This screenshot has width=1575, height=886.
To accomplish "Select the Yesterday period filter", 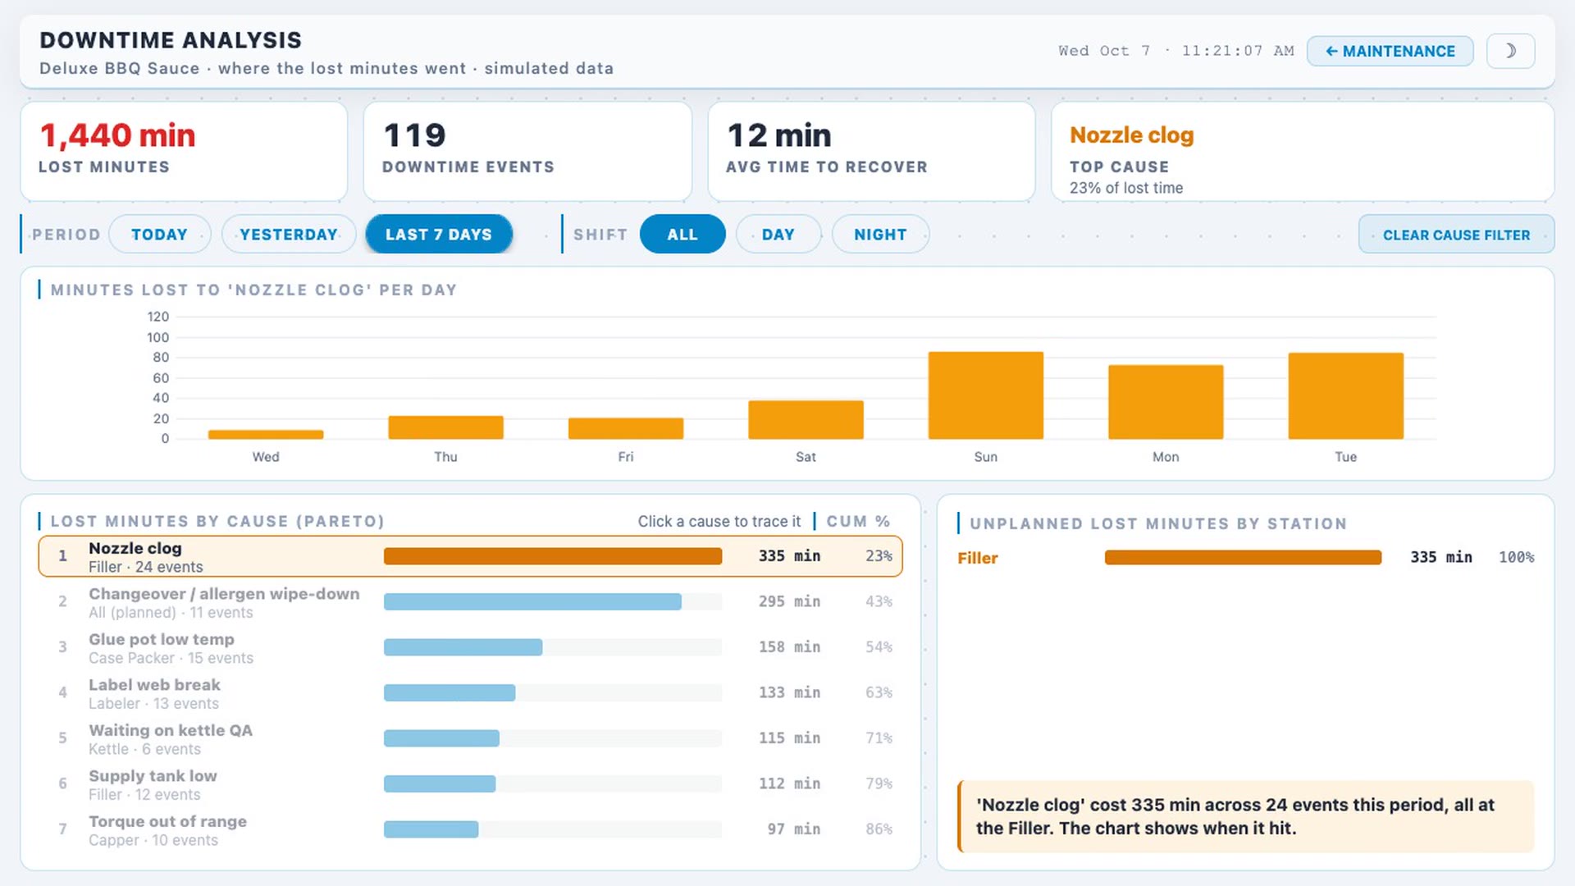I will (x=289, y=235).
